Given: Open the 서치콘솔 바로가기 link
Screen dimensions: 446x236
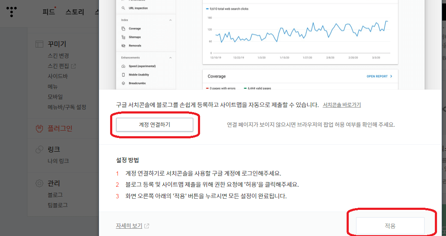Looking at the screenshot, I should 341,105.
